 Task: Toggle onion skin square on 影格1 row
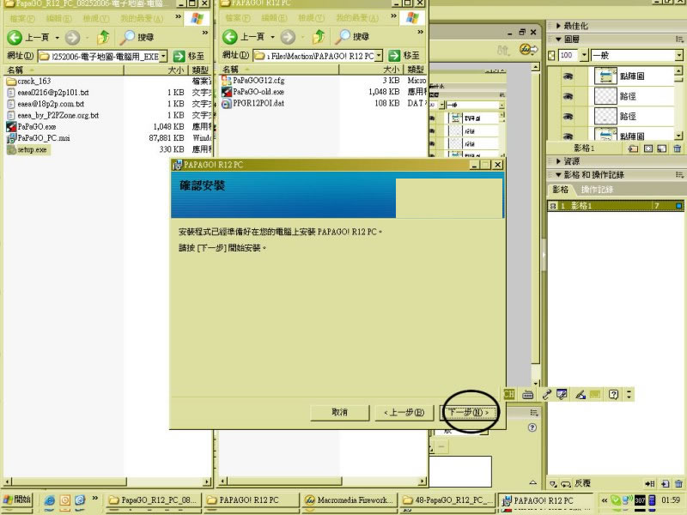tap(553, 205)
